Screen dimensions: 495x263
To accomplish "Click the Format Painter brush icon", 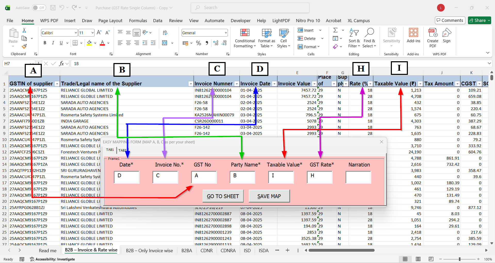I will [24, 46].
